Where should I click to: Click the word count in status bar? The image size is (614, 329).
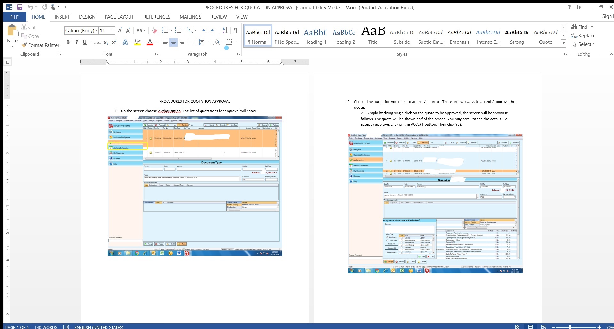(46, 327)
